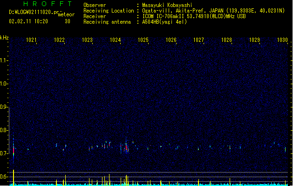Image resolution: width=293 pixels, height=186 pixels.
Task: Click the Receiving antenna label
Action: coord(107,22)
